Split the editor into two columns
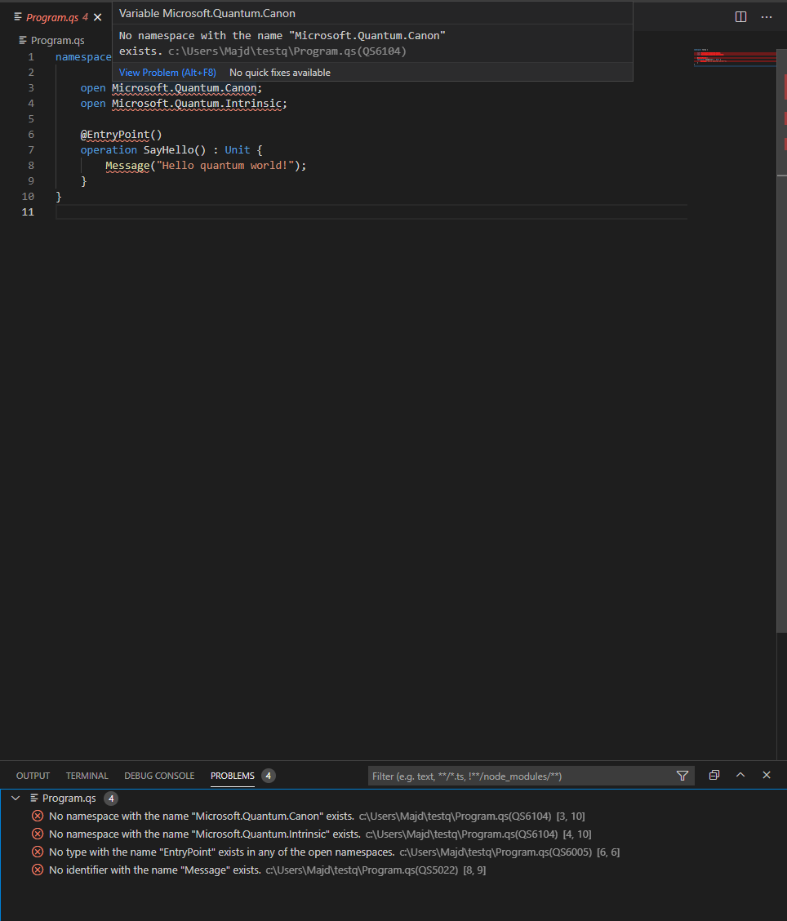 pyautogui.click(x=740, y=16)
